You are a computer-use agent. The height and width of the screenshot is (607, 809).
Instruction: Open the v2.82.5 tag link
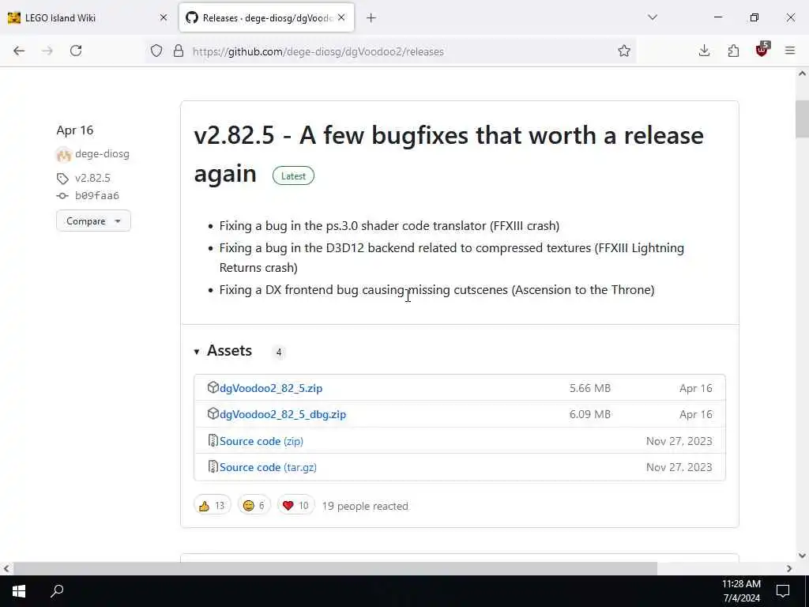[92, 178]
